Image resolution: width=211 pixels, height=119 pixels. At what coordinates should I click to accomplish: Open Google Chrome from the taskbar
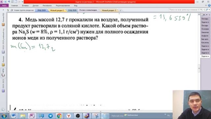coord(59,116)
